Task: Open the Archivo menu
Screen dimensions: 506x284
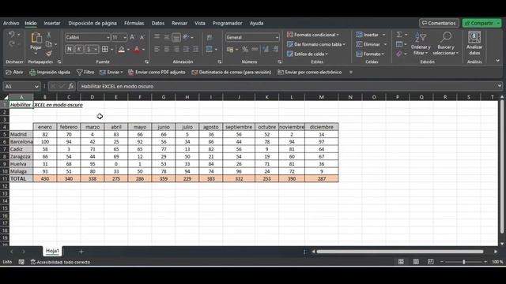Action: click(x=11, y=23)
